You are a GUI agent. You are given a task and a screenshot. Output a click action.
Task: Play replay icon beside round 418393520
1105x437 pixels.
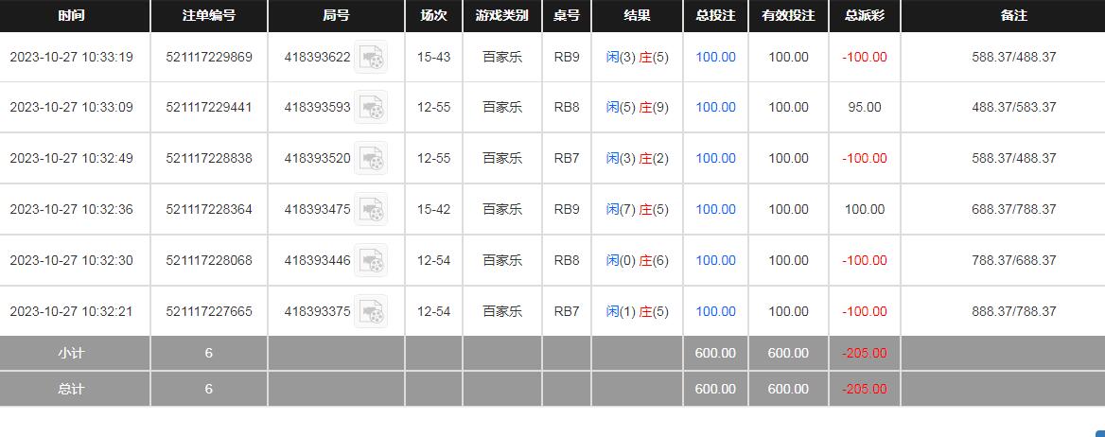(371, 159)
